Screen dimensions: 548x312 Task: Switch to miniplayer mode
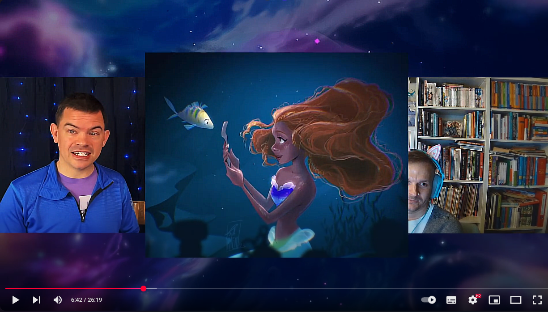[494, 300]
